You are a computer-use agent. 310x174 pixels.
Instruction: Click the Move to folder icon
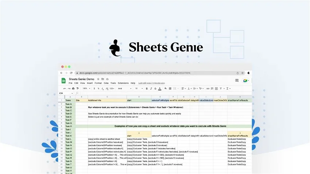102,79
